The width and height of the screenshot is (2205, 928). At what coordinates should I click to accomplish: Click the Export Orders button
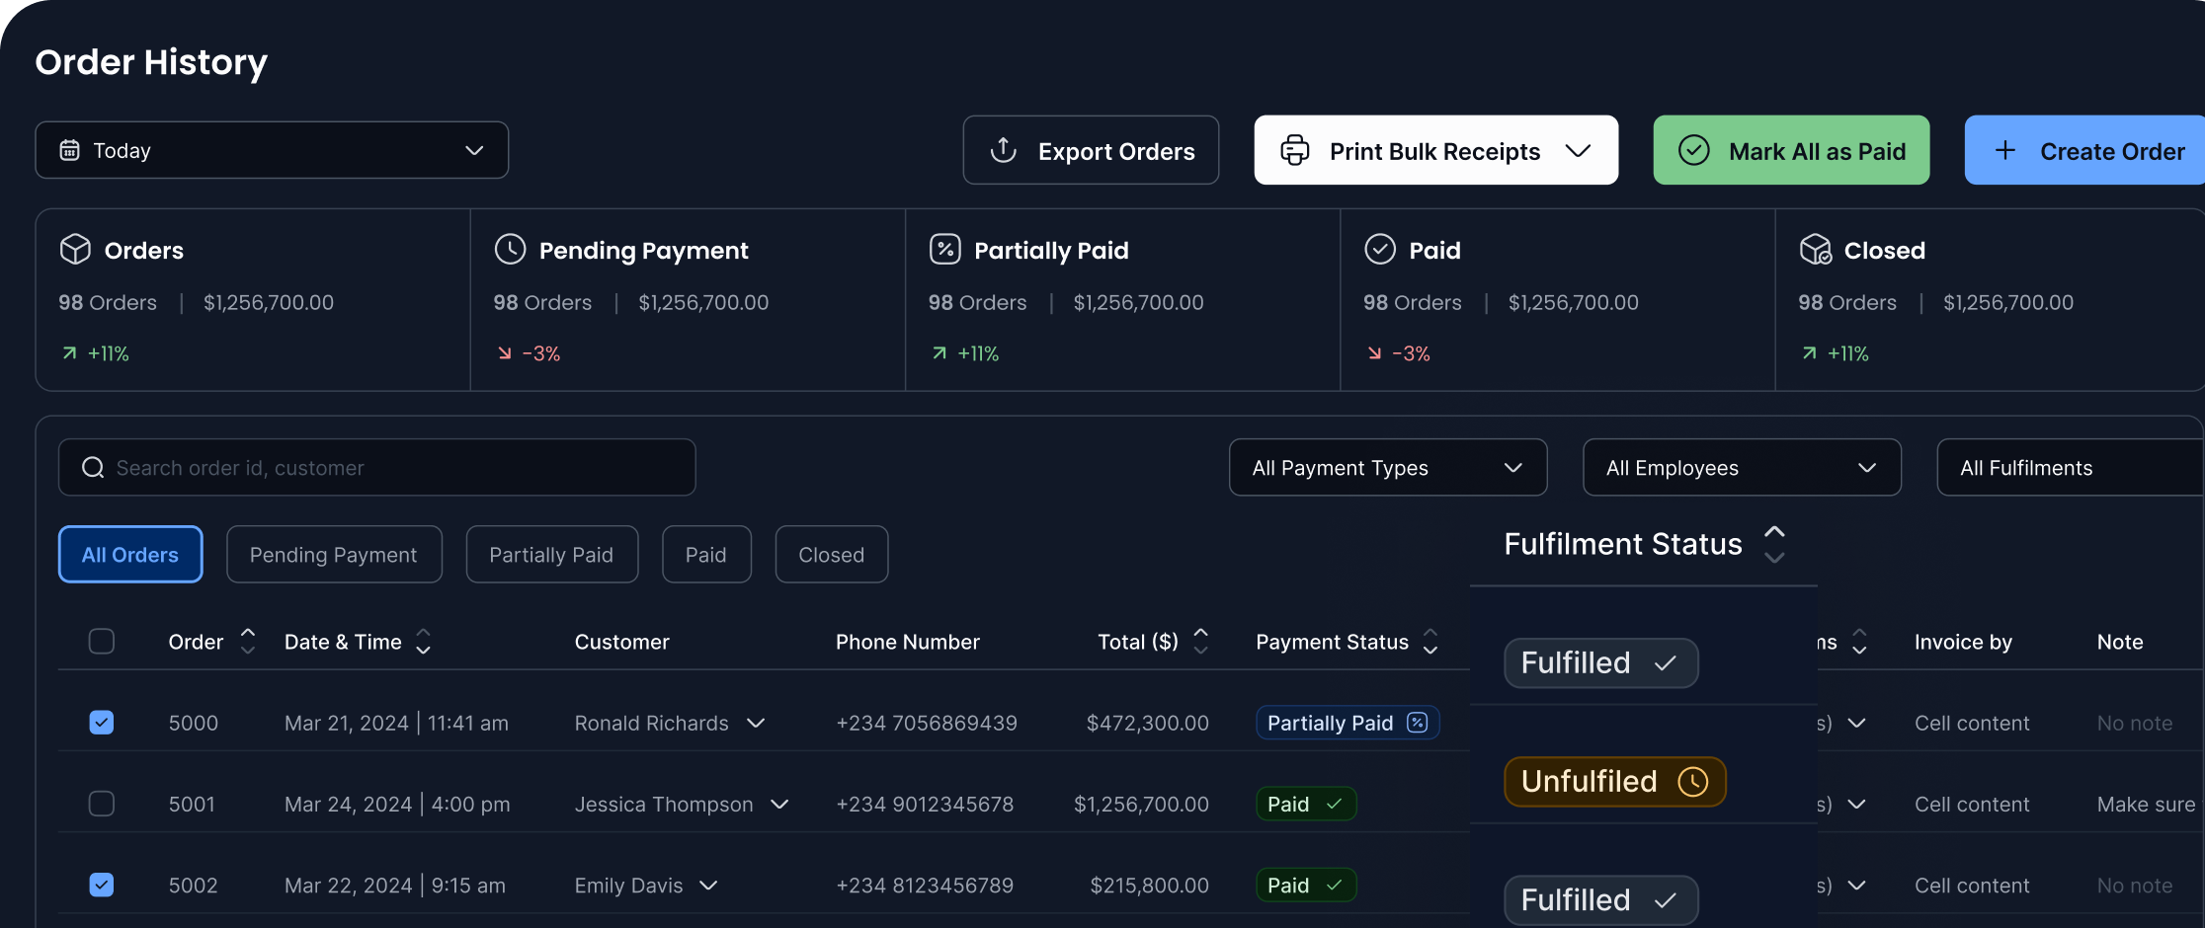(1091, 151)
